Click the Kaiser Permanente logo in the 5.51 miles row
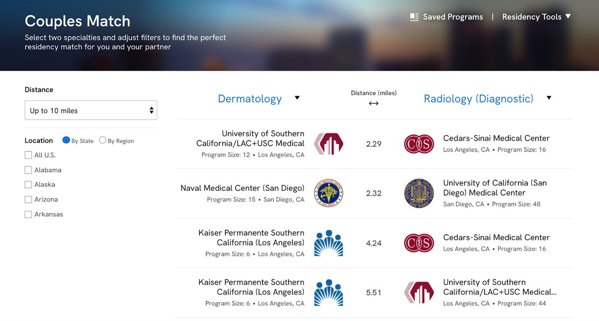This screenshot has width=599, height=321. coord(328,293)
